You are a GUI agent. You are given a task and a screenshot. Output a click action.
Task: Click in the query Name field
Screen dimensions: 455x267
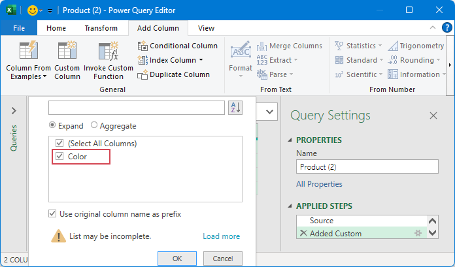click(x=367, y=166)
